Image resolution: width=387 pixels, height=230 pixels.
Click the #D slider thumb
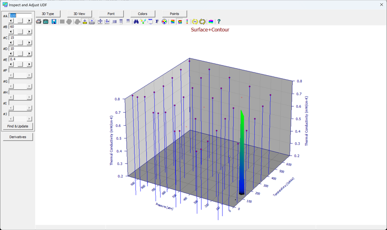click(x=20, y=54)
